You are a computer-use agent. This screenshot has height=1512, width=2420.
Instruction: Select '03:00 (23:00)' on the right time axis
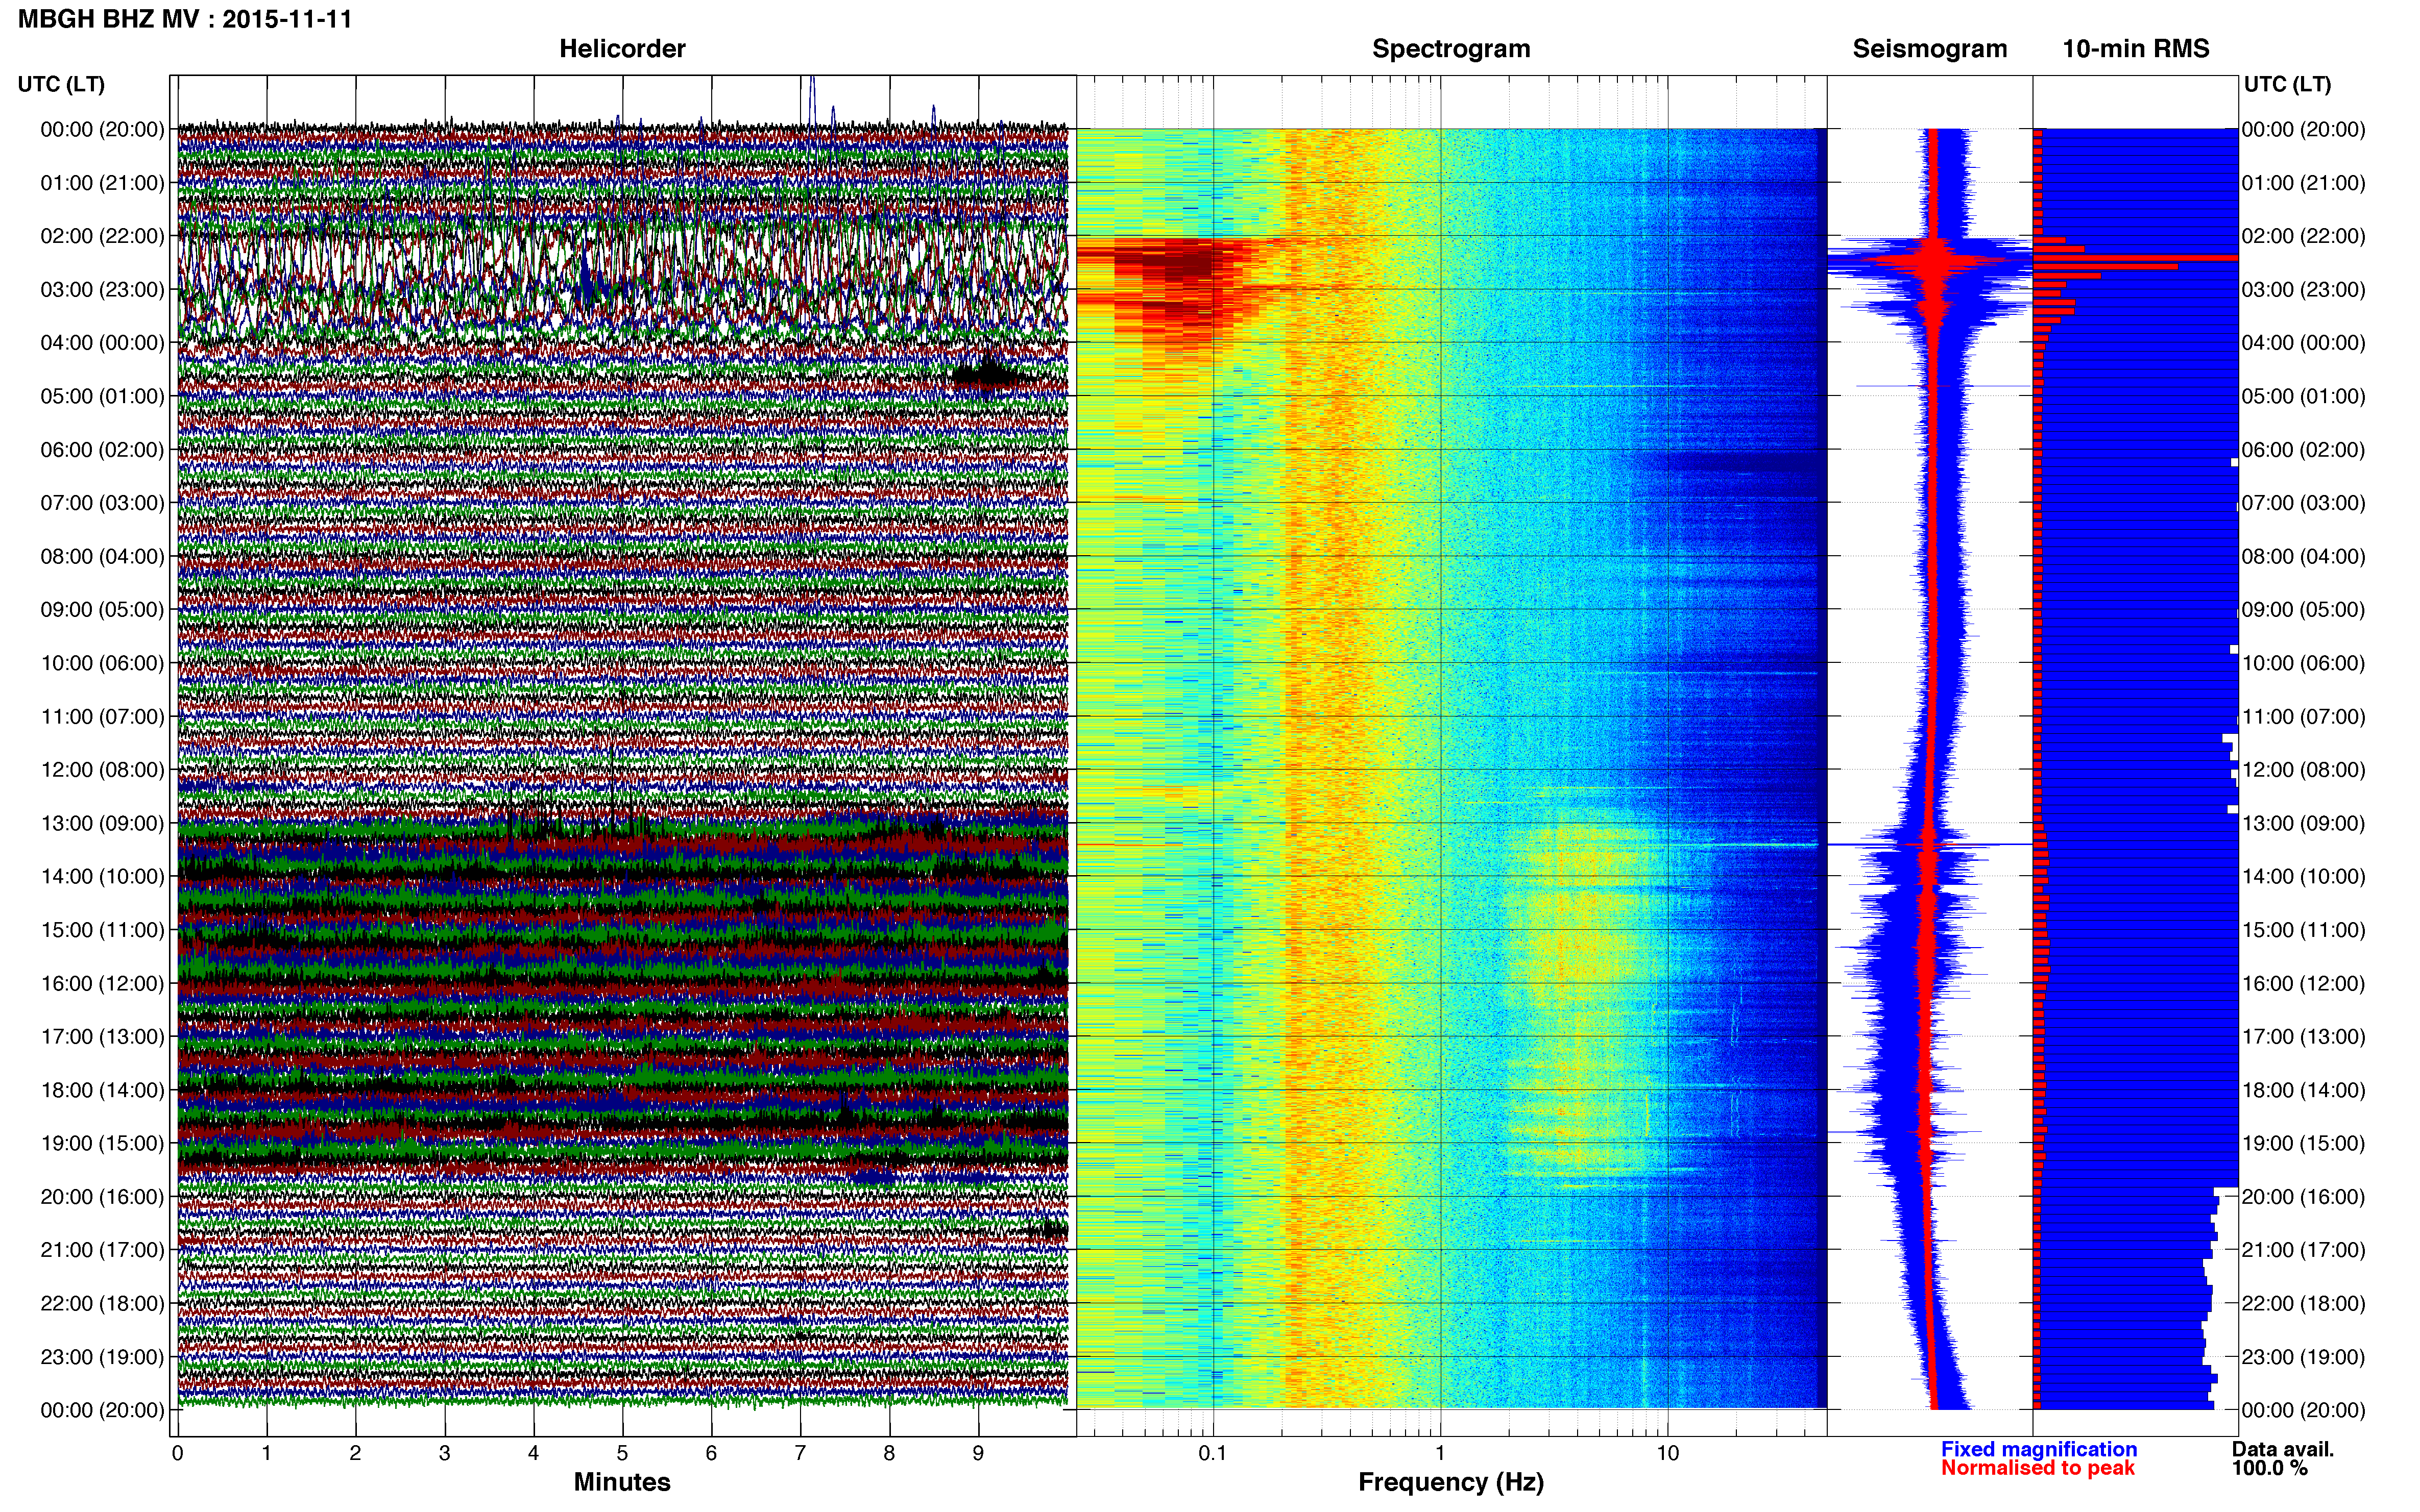[2303, 290]
